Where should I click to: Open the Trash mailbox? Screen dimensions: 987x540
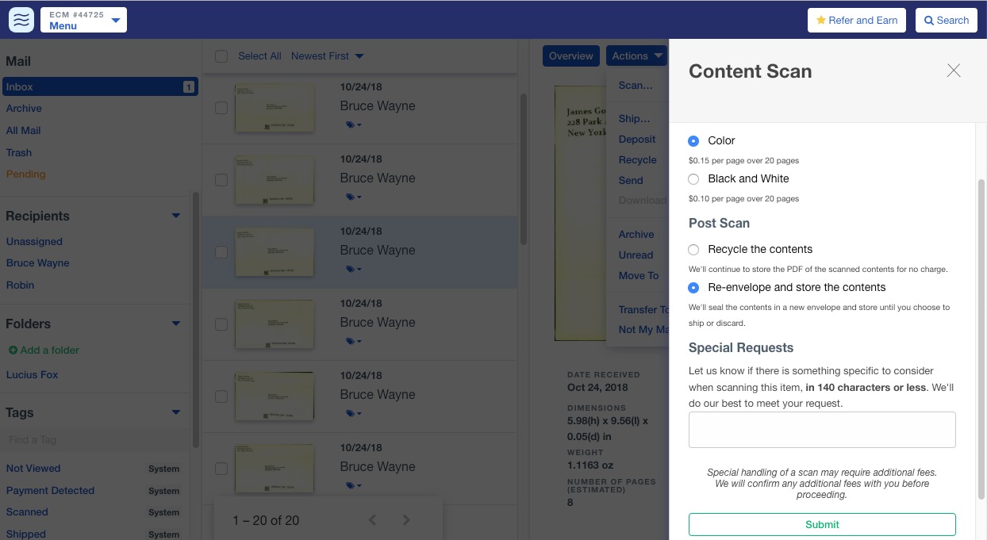(x=19, y=152)
